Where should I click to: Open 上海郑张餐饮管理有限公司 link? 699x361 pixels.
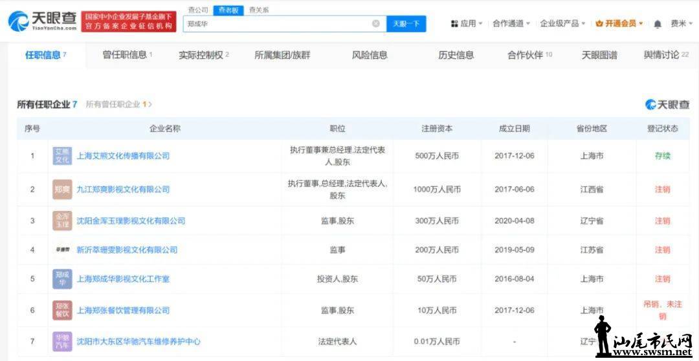click(123, 310)
